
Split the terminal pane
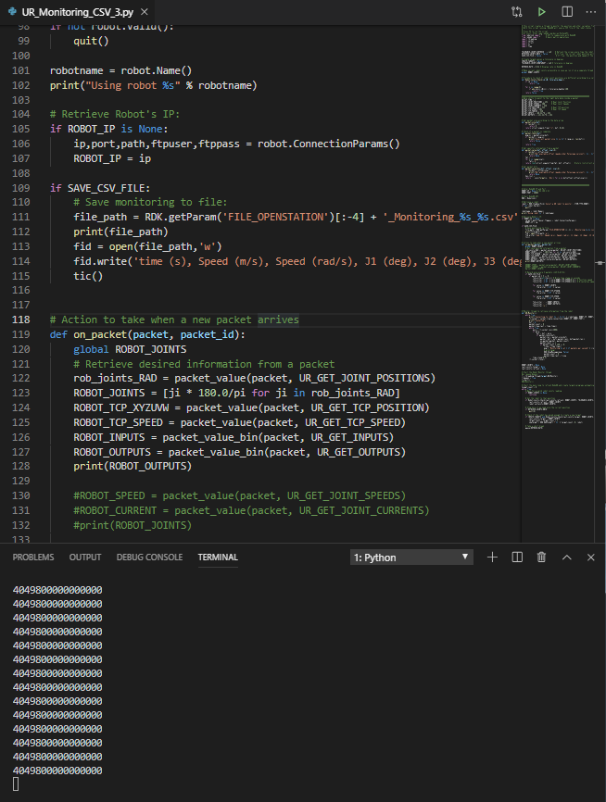[x=517, y=557]
